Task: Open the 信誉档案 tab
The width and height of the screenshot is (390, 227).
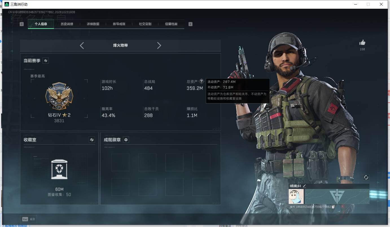Action: tap(171, 24)
